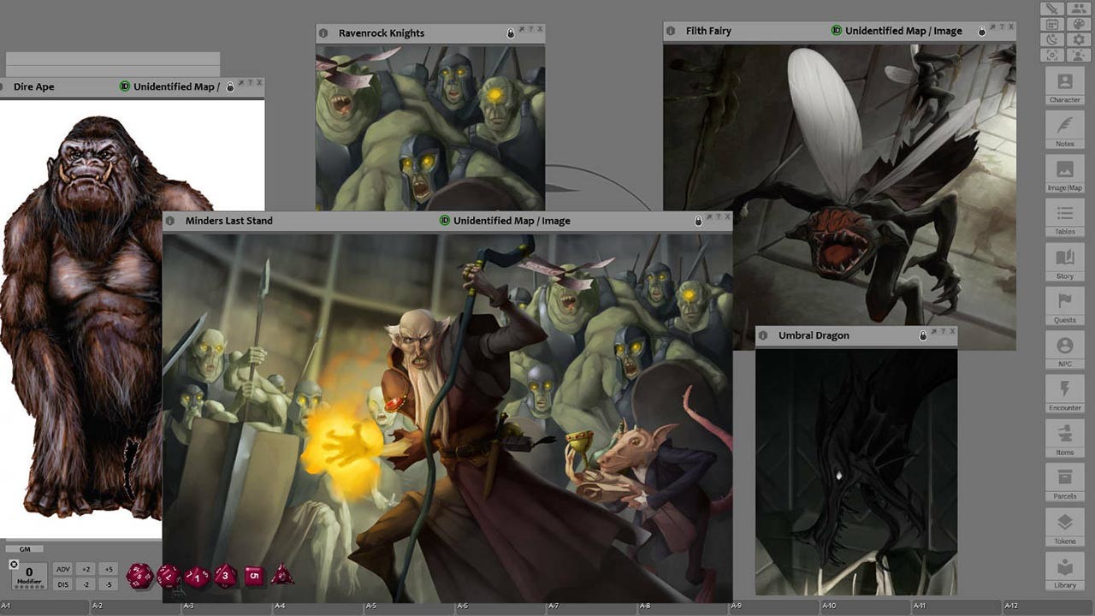The image size is (1095, 616).
Task: Toggle the lock on Umbral Dragon window
Action: [x=922, y=336]
